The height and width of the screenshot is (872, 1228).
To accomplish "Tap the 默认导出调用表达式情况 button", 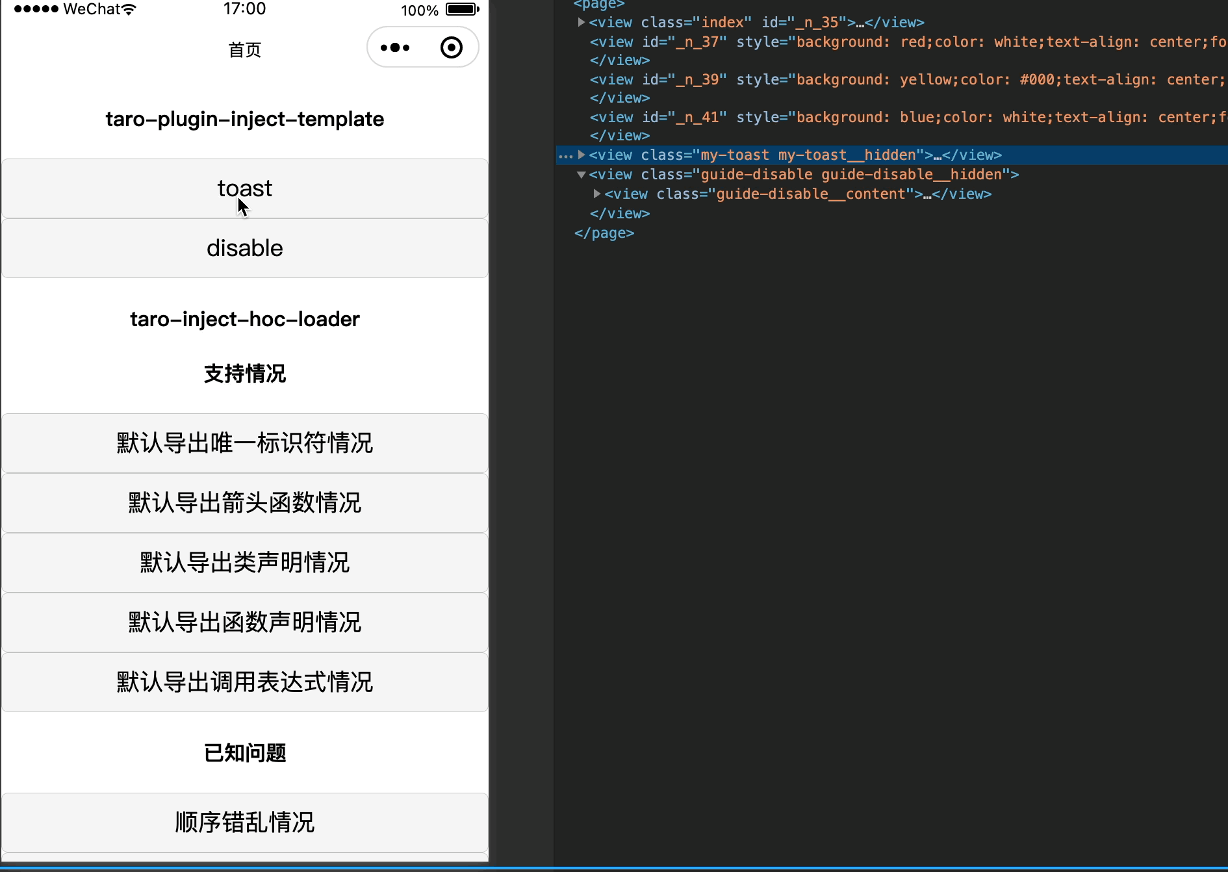I will click(x=245, y=682).
